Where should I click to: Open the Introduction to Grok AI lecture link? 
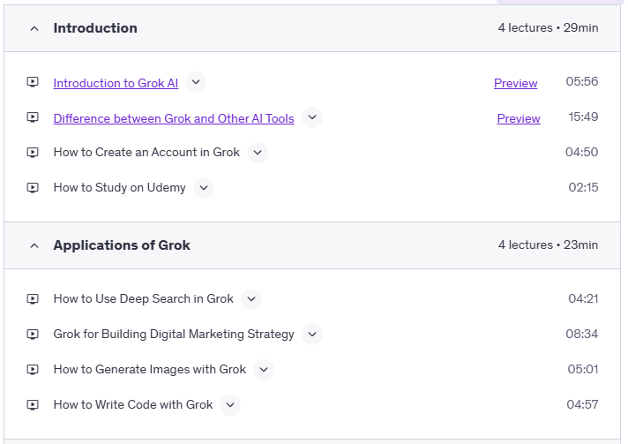click(x=116, y=83)
